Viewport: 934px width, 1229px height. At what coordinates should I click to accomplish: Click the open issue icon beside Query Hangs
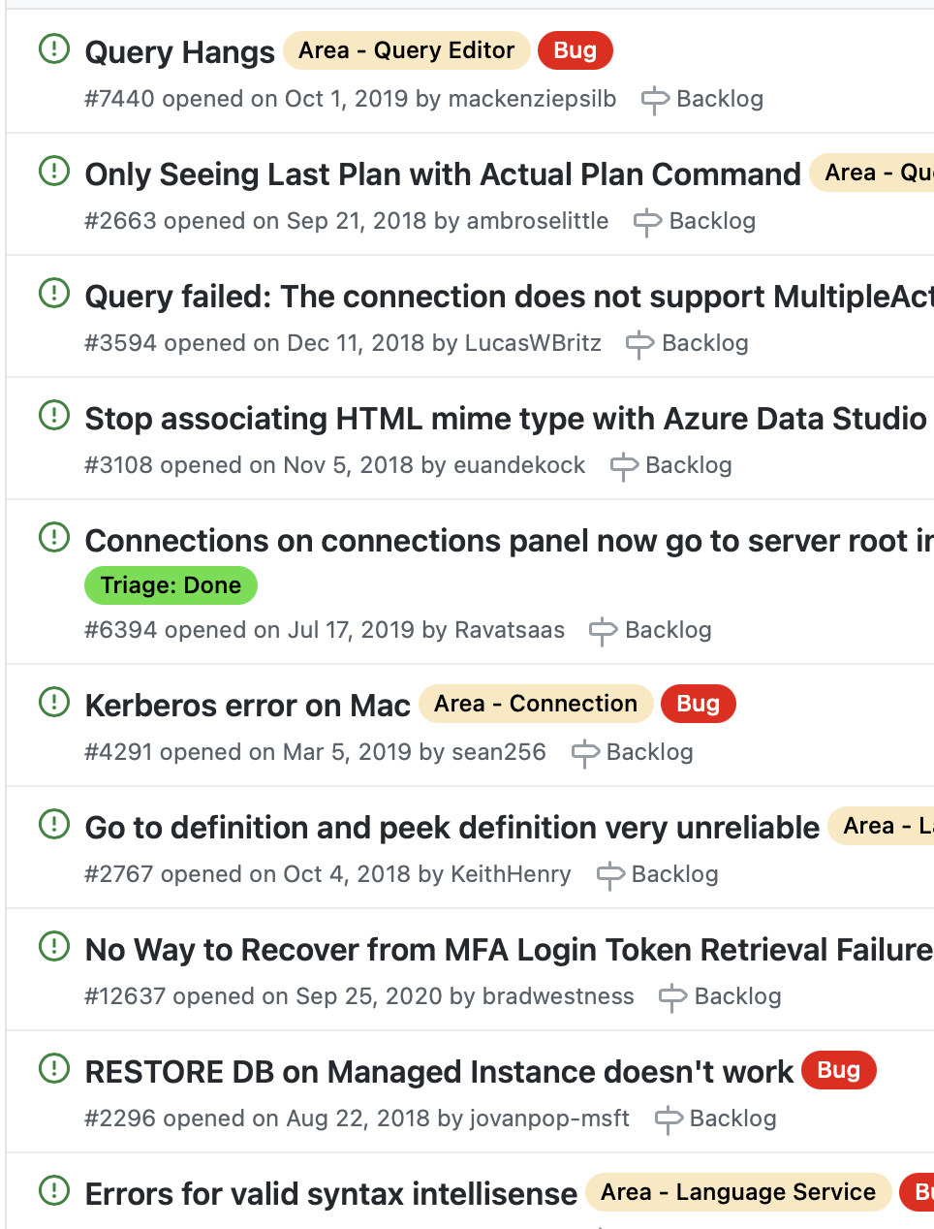tap(54, 48)
